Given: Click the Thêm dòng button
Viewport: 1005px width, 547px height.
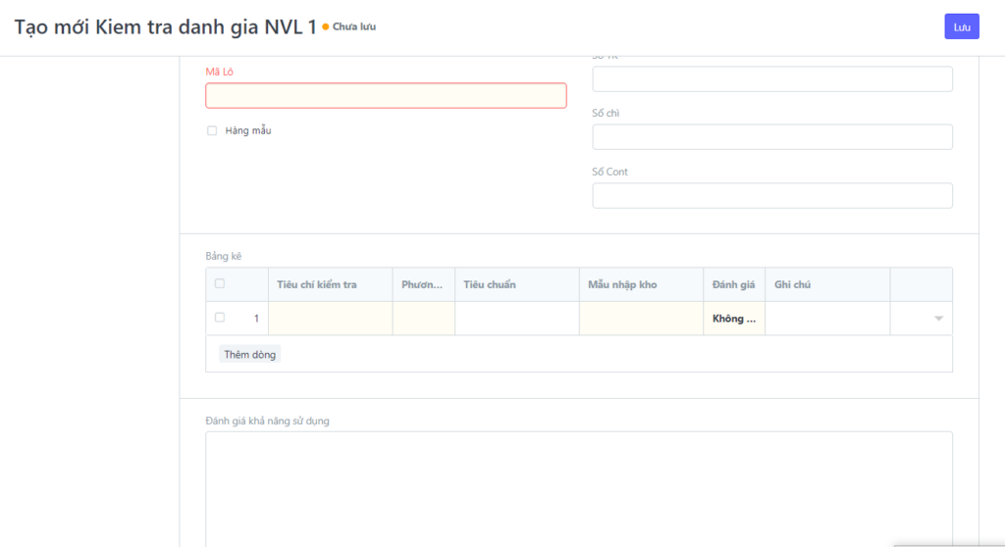Looking at the screenshot, I should point(249,354).
